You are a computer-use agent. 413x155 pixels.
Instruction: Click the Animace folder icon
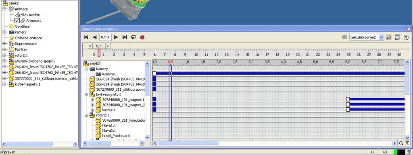coord(11,9)
